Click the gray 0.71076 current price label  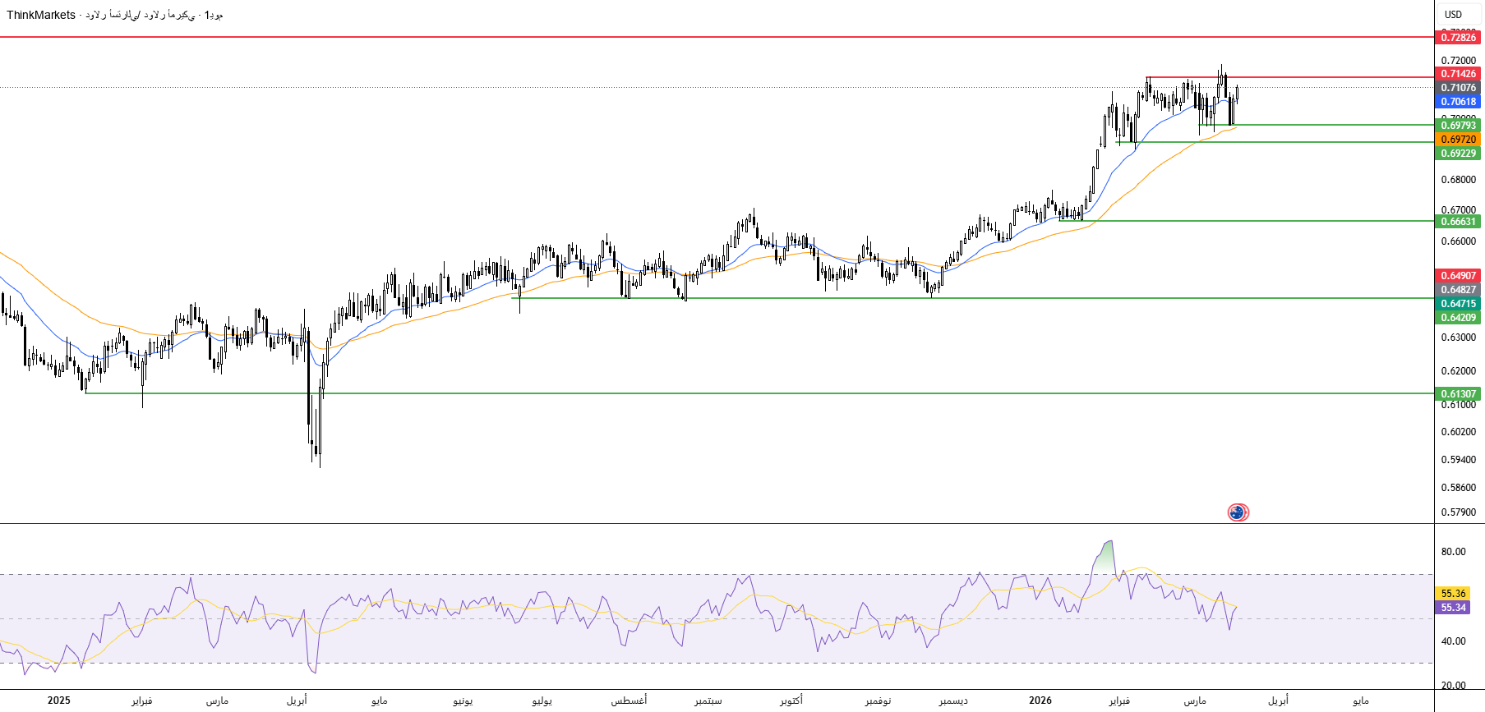pyautogui.click(x=1459, y=88)
